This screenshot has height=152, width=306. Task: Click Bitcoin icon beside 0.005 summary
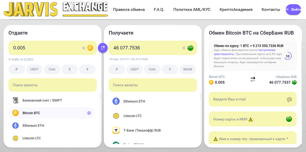coord(211,82)
